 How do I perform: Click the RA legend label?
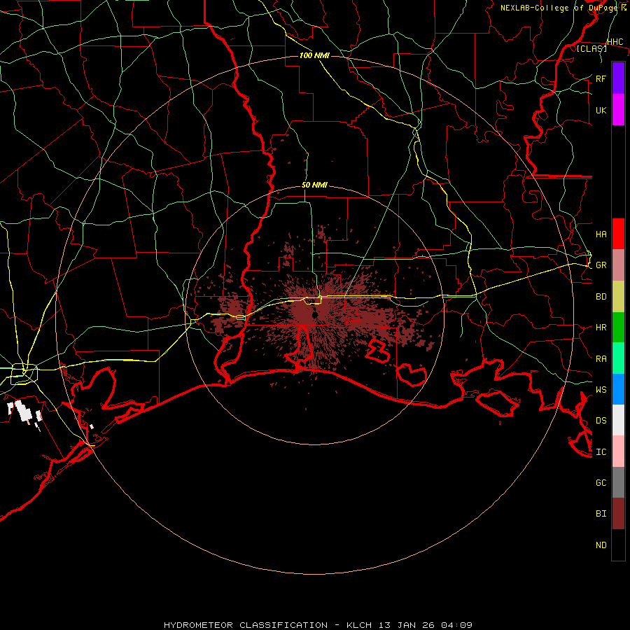(x=601, y=359)
